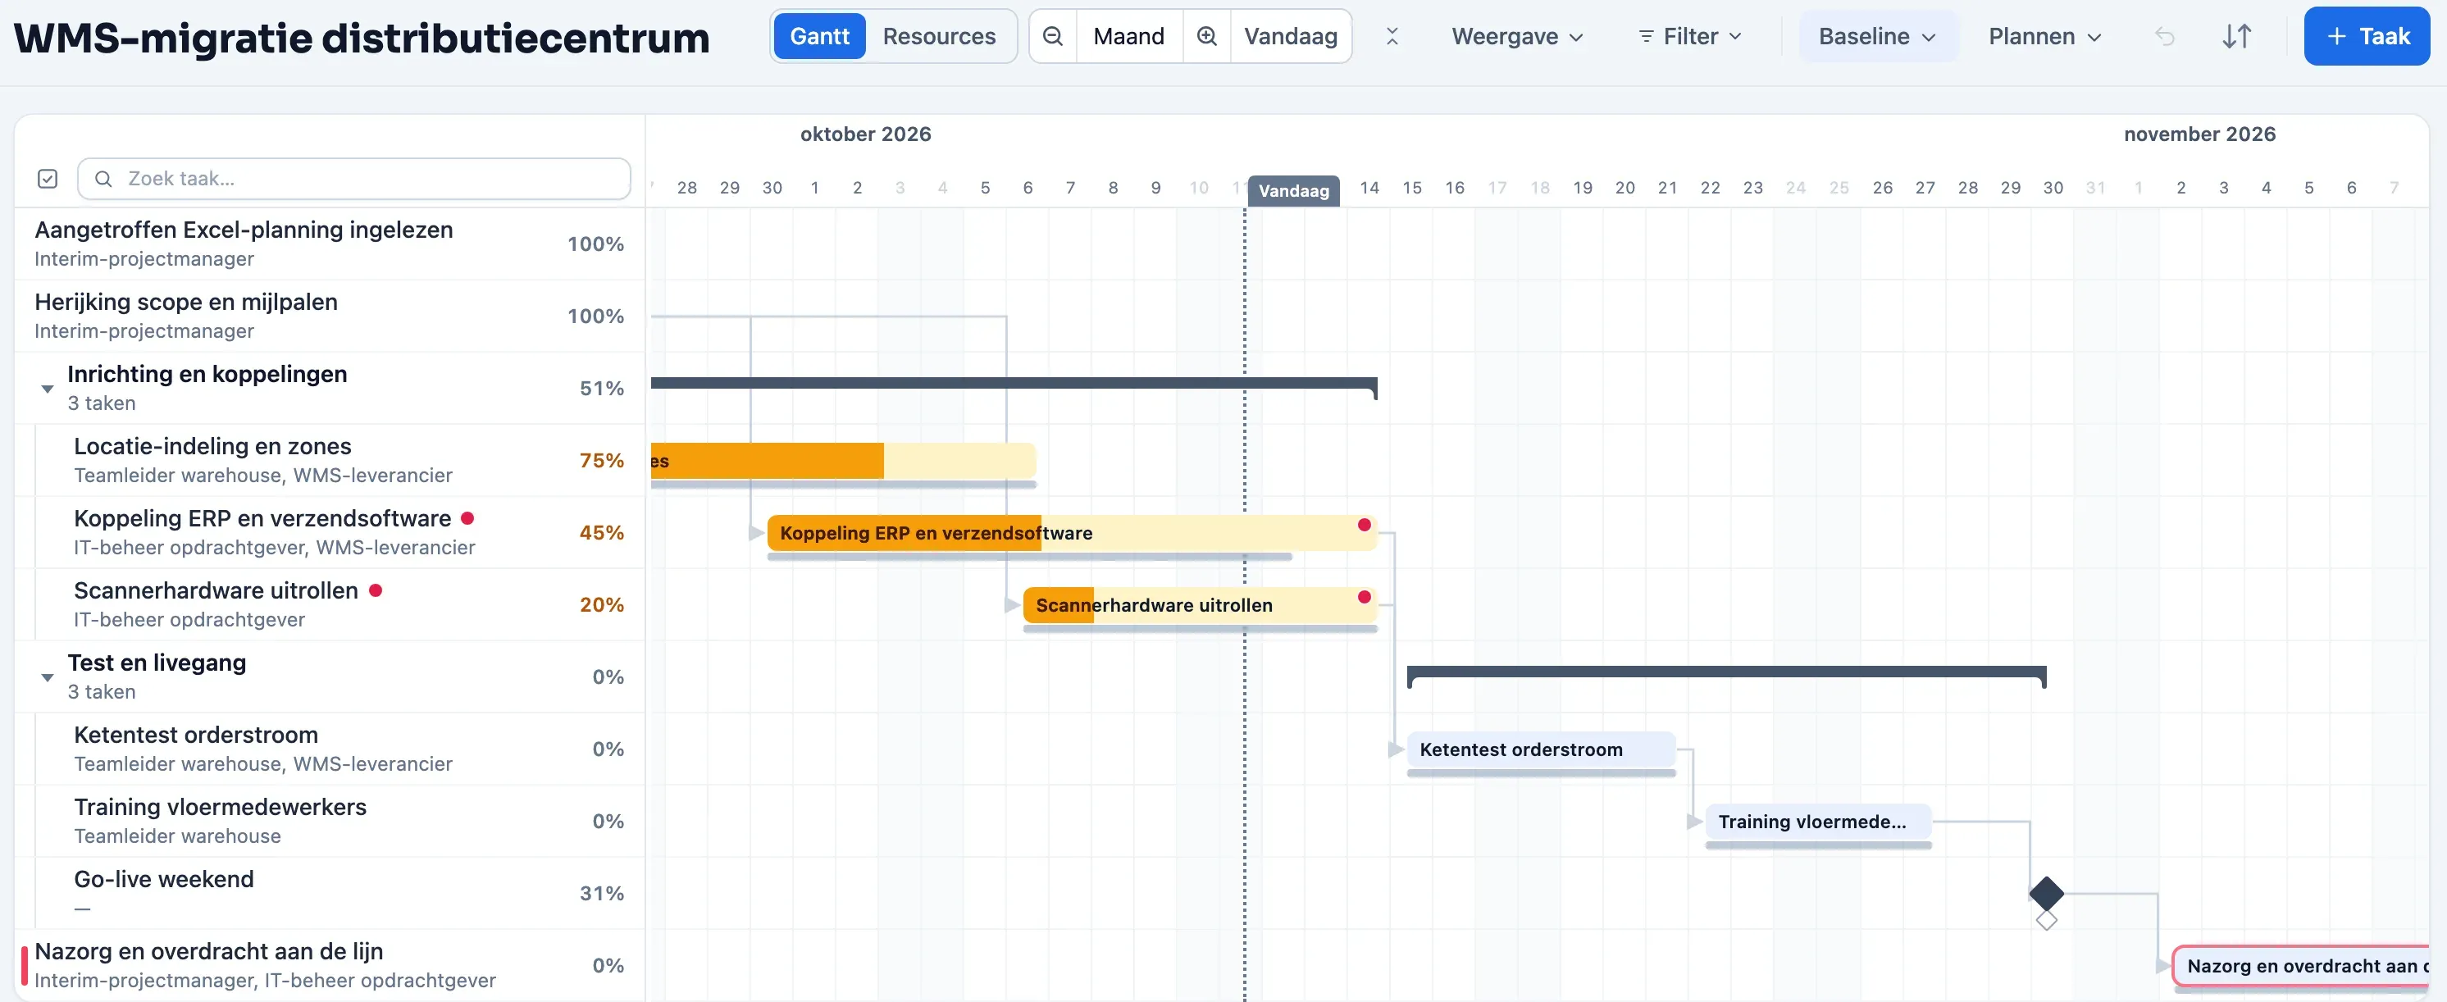Select the Scannerhardware uitrollen task name
This screenshot has height=1002, width=2447.
pos(216,590)
